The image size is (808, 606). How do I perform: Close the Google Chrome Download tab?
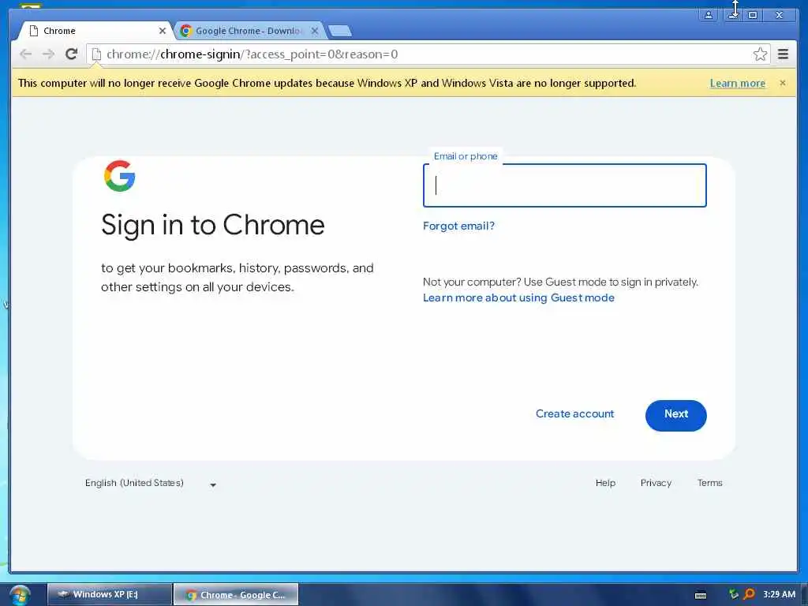point(315,31)
